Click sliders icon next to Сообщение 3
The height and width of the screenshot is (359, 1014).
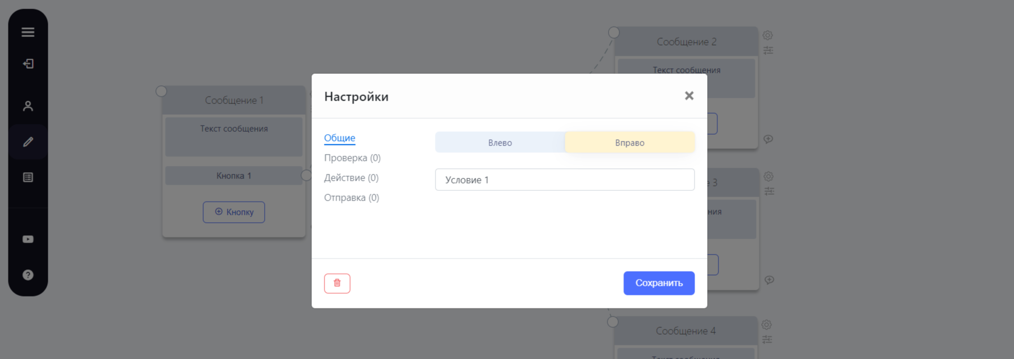pyautogui.click(x=769, y=191)
